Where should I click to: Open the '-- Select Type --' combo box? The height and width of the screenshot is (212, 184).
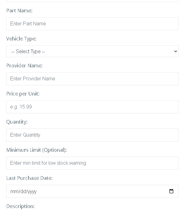(x=92, y=51)
